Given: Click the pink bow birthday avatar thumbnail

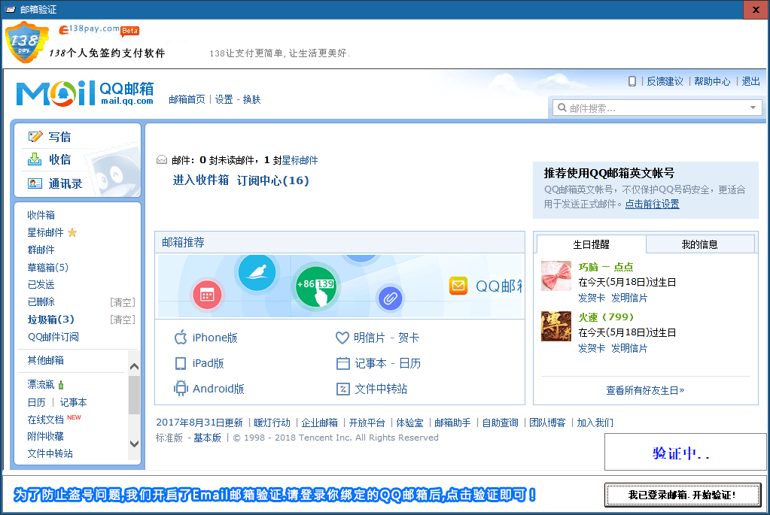Looking at the screenshot, I should (x=555, y=276).
